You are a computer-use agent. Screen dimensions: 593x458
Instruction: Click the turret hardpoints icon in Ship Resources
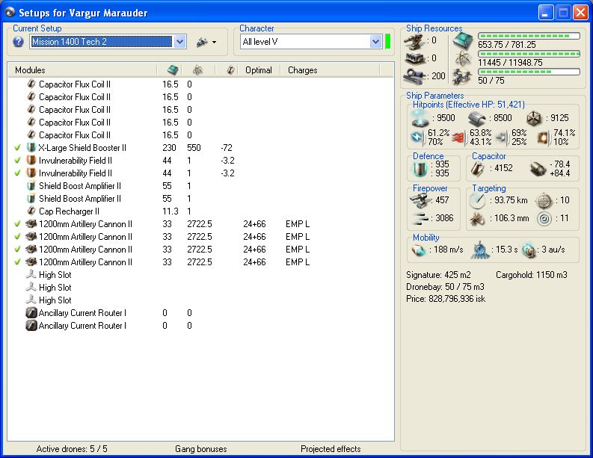415,41
